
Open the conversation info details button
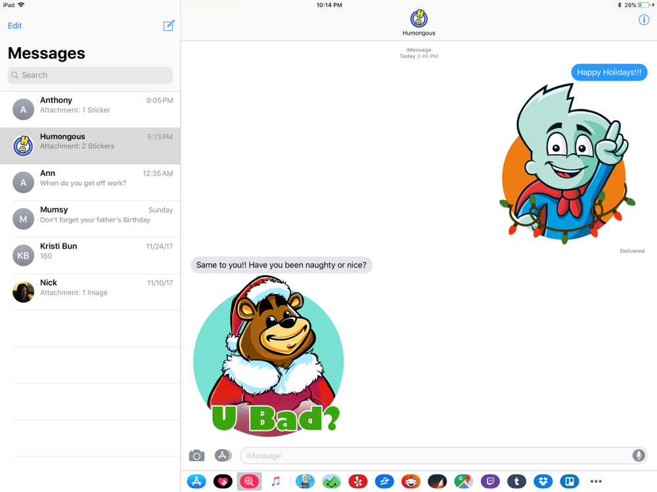pos(644,20)
